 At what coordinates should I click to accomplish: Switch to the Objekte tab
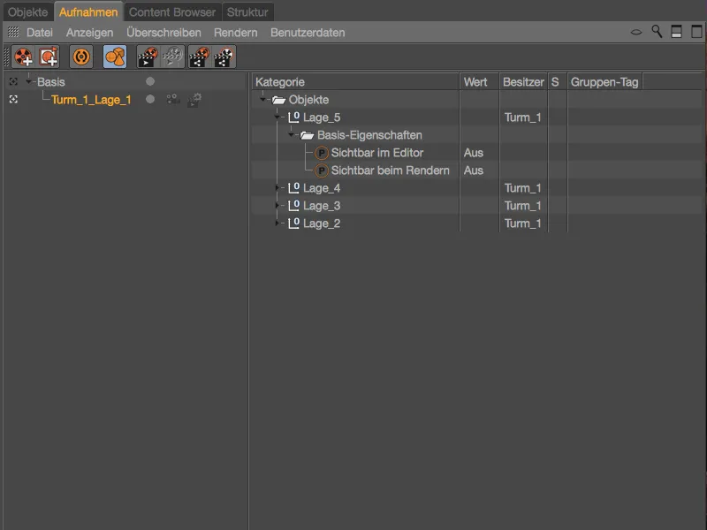(x=28, y=12)
